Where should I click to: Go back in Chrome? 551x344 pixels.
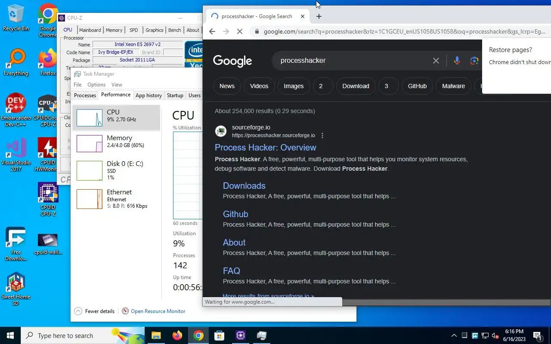(x=212, y=31)
